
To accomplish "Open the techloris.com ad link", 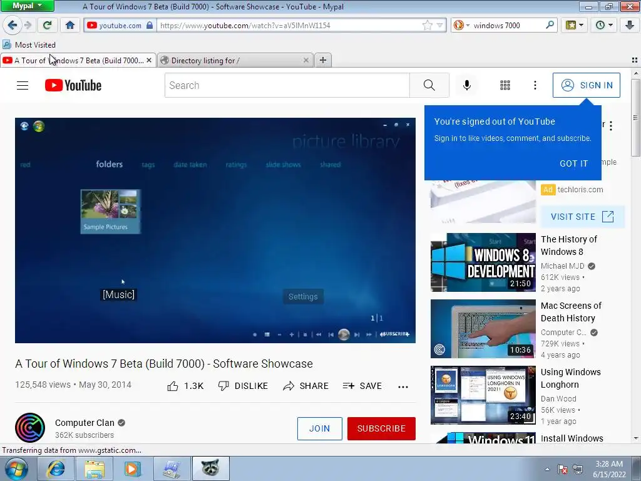I will click(580, 189).
